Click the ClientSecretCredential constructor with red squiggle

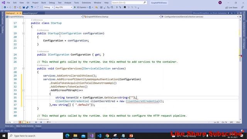pyautogui.click(x=142, y=101)
